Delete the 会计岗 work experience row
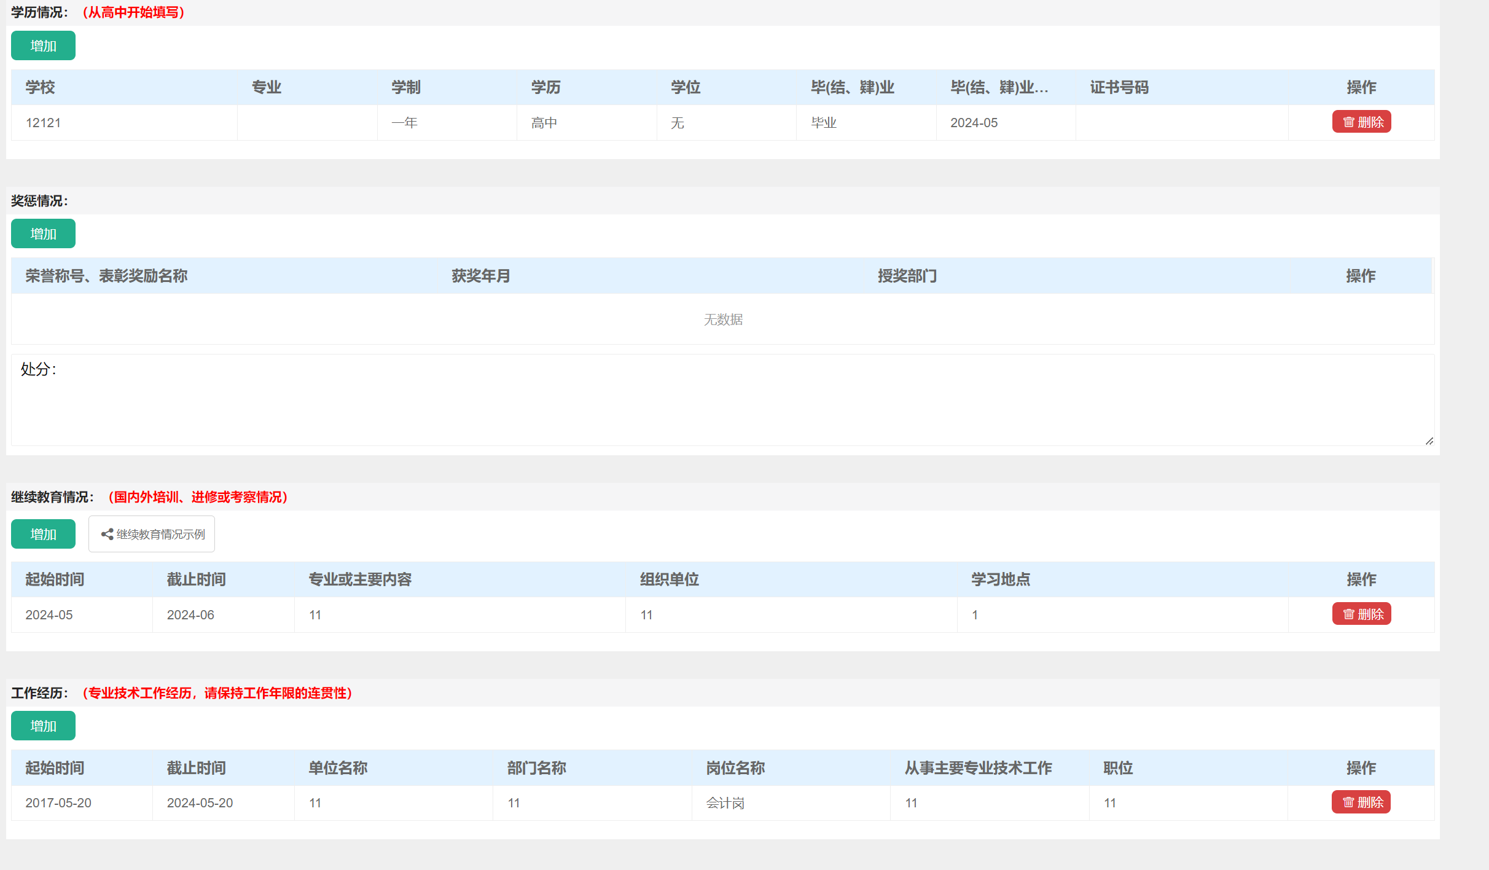 pos(1361,802)
